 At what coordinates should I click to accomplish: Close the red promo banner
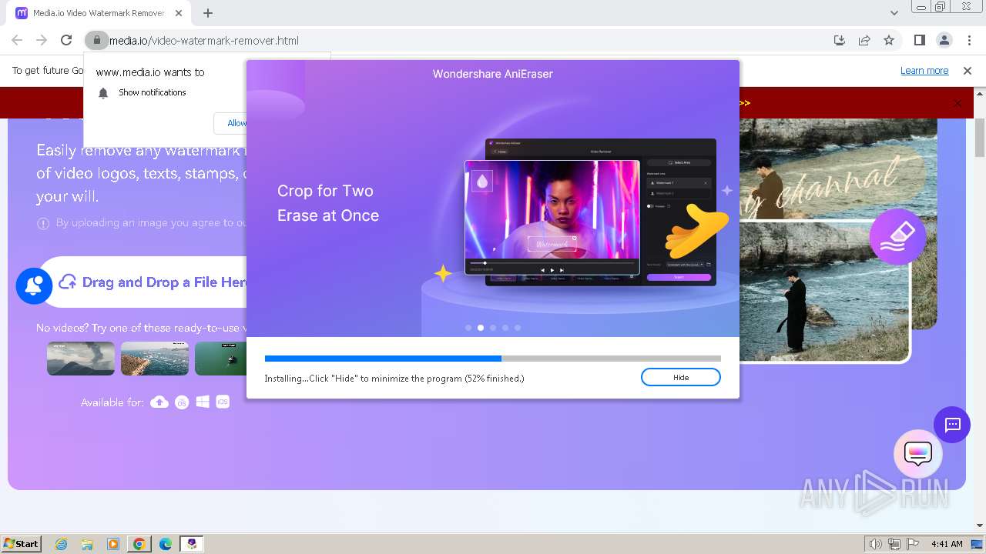[x=957, y=103]
